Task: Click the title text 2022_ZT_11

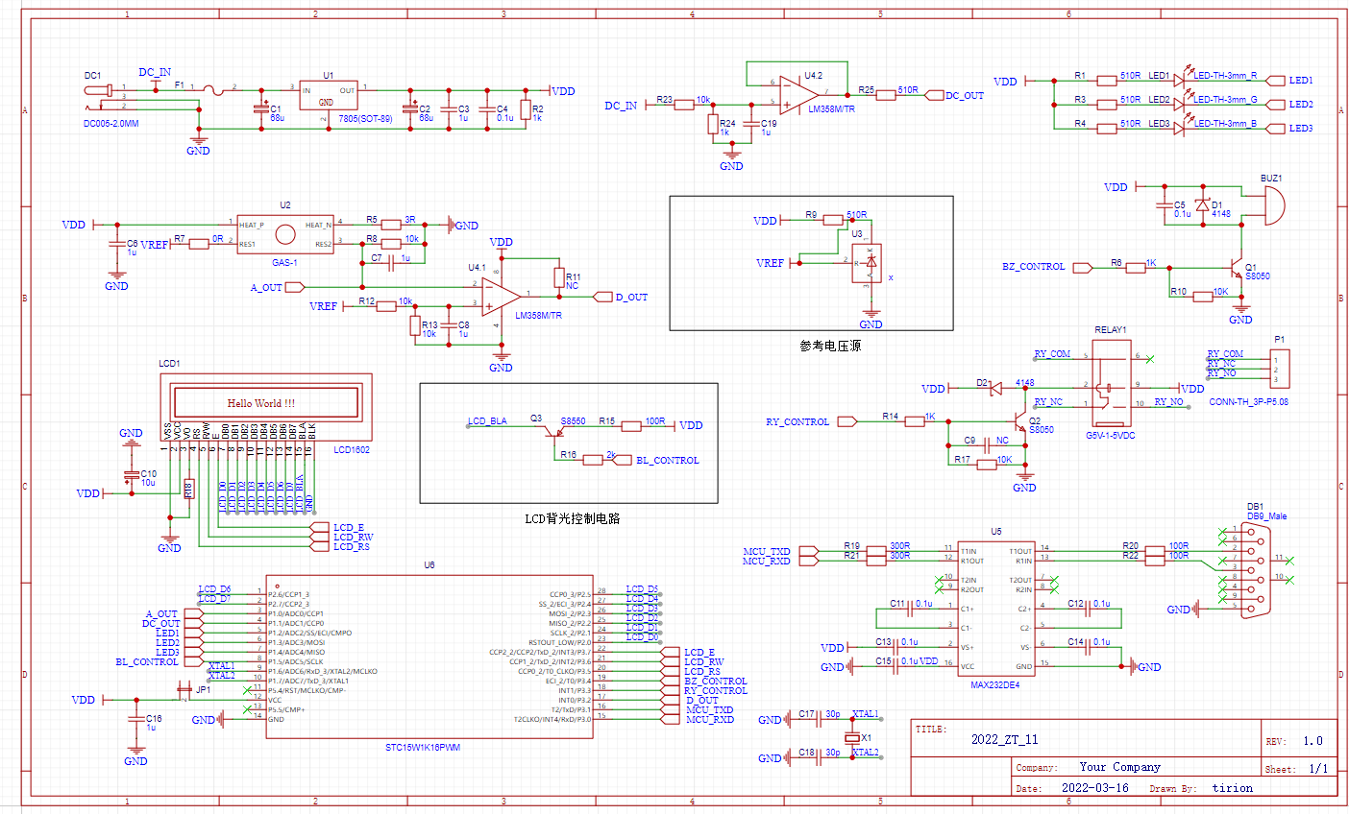Action: [x=1004, y=740]
